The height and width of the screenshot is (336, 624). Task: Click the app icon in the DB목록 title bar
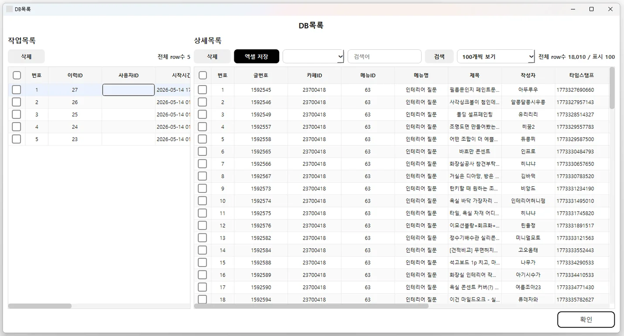[x=9, y=9]
